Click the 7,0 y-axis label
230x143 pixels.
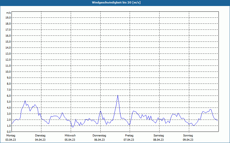9,90
